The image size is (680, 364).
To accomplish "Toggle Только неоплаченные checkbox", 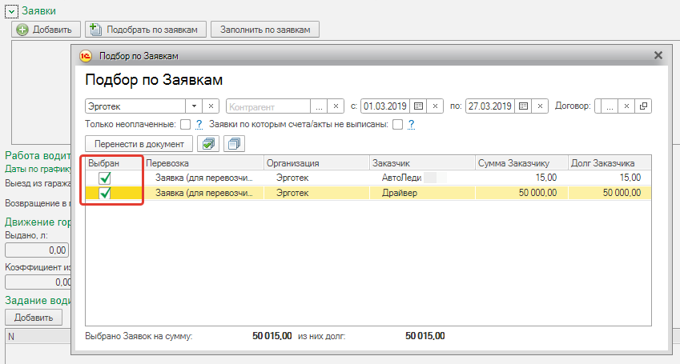I will tap(185, 125).
